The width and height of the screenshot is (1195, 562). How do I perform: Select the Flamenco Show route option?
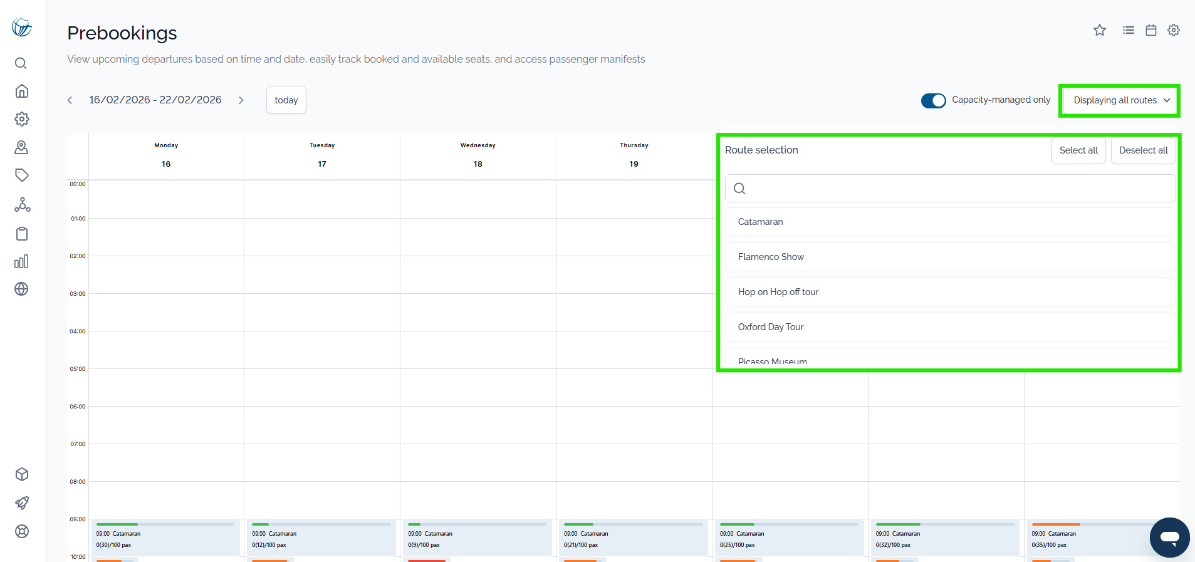pyautogui.click(x=950, y=257)
